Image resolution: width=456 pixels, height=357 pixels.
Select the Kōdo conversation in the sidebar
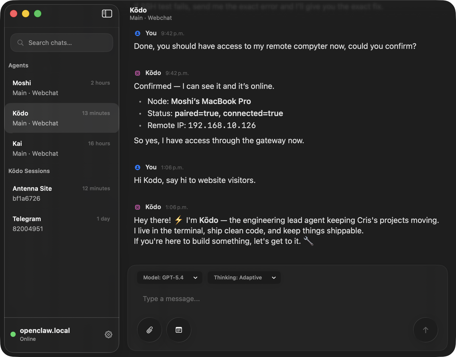61,118
